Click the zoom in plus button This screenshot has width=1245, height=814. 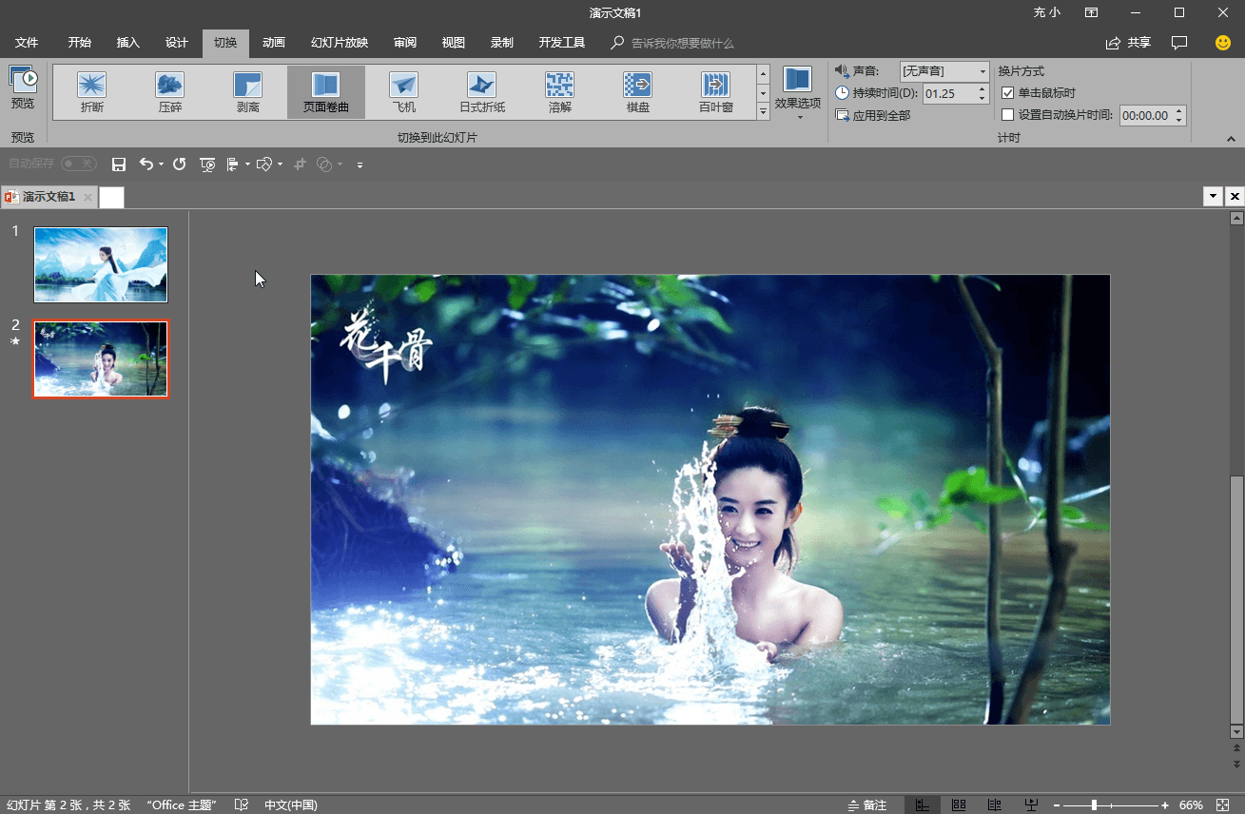[x=1165, y=805]
